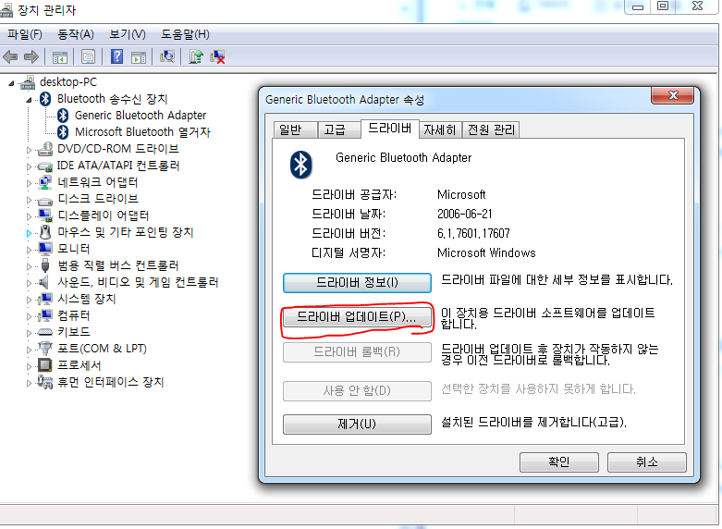
Task: Expand the DVD/CD-ROM 드라이브 node
Action: 29,150
